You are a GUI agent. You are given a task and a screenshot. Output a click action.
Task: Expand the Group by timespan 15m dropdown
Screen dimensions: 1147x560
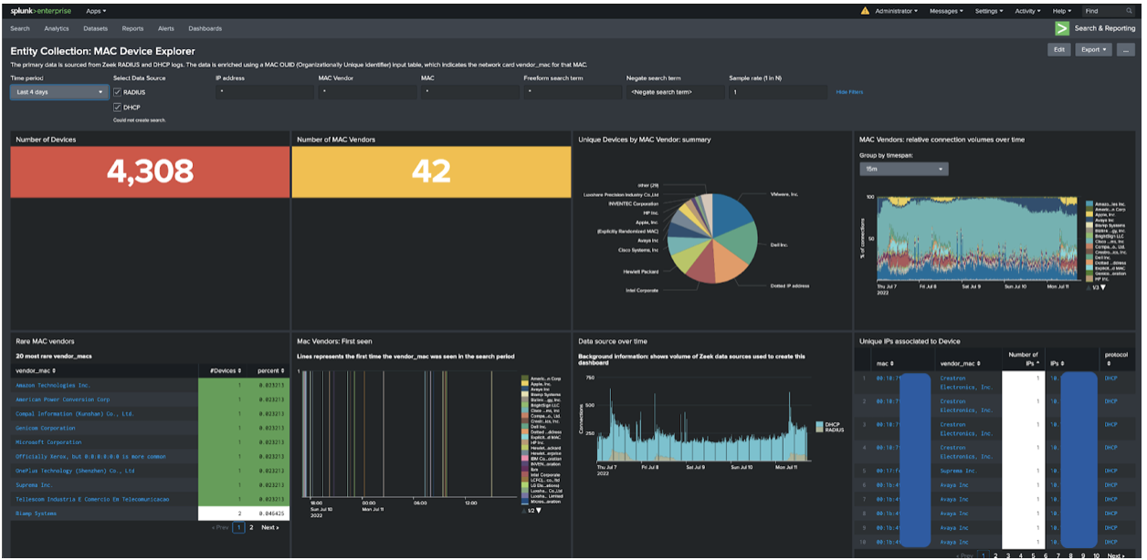point(903,169)
